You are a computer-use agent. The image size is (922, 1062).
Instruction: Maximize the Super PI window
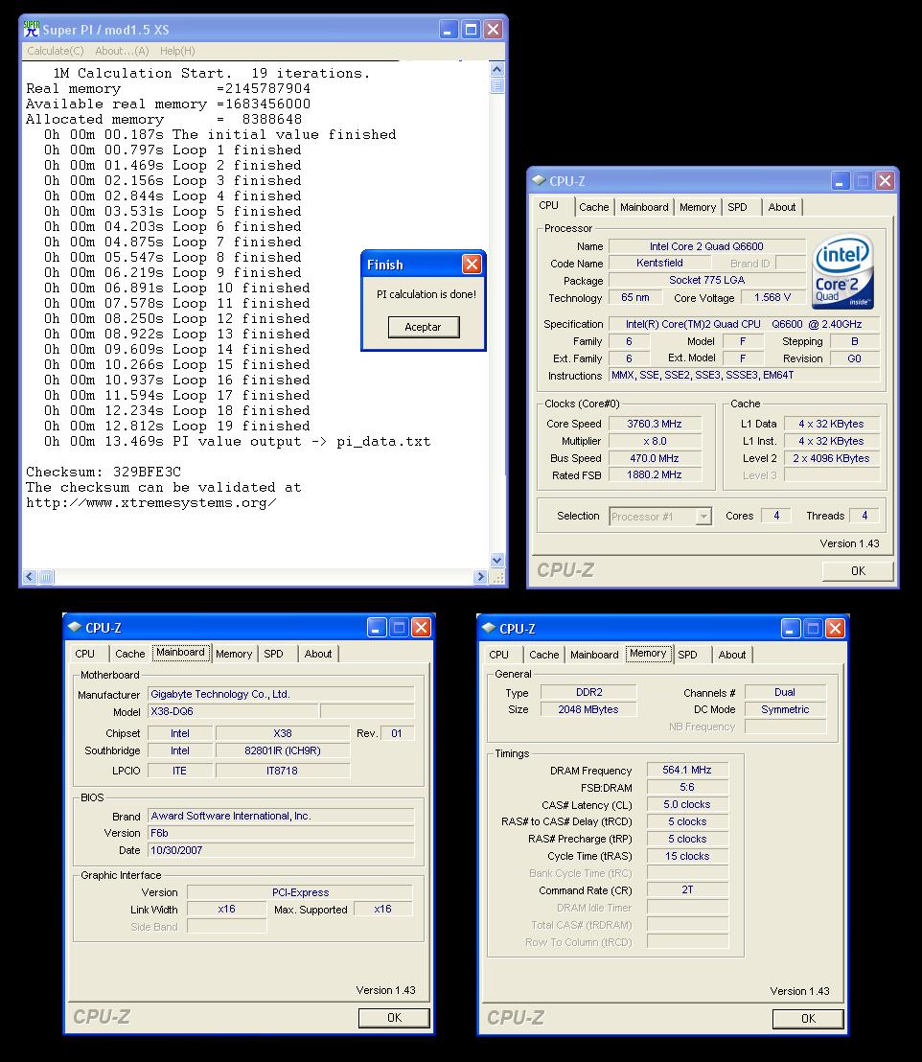(471, 29)
